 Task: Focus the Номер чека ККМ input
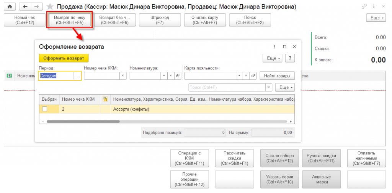click(102, 76)
